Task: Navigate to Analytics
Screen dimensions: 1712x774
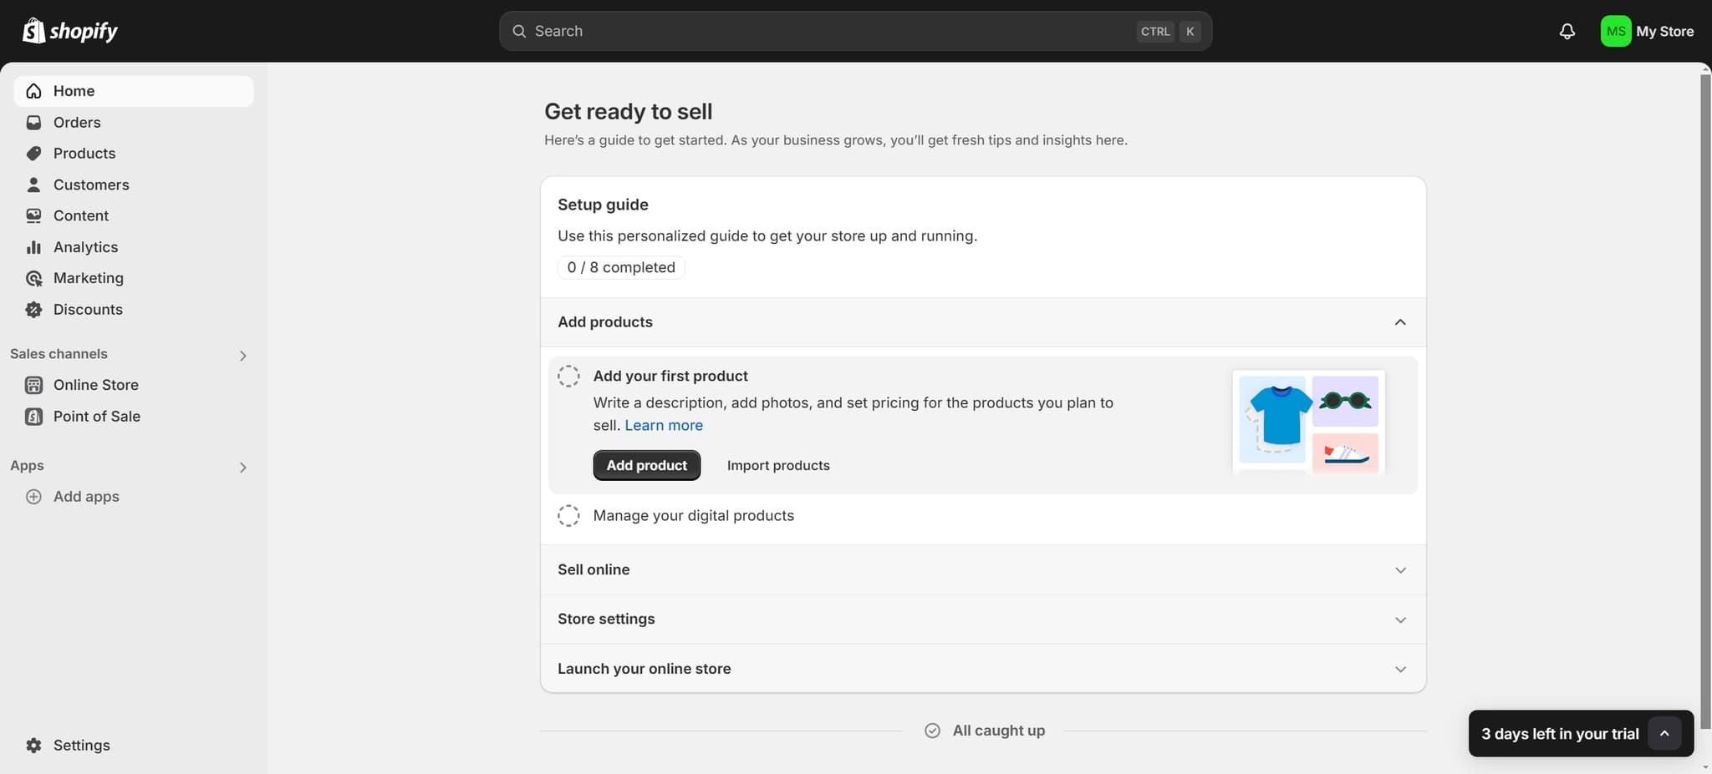Action: coord(85,247)
